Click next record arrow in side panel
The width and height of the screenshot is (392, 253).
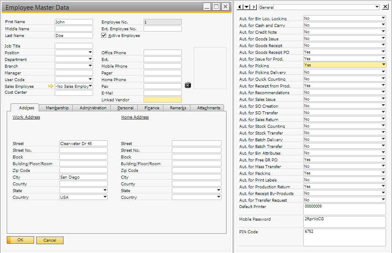tap(253, 7)
